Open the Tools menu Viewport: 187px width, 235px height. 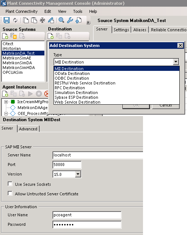78,11
